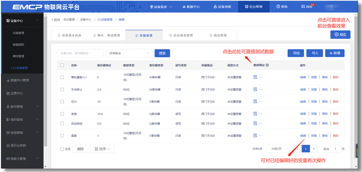Open 设备管理 in the sidebar
Screen dimensions: 362x172
click(x=18, y=33)
